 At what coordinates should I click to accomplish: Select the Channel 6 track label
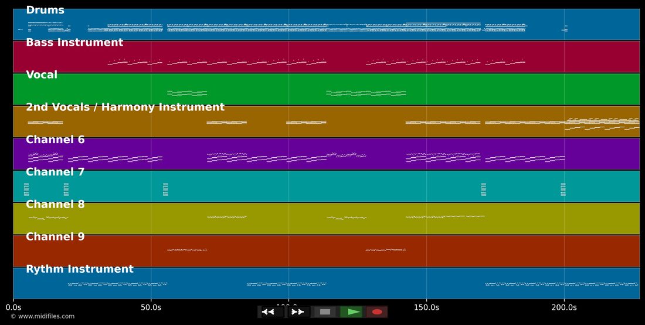point(55,140)
